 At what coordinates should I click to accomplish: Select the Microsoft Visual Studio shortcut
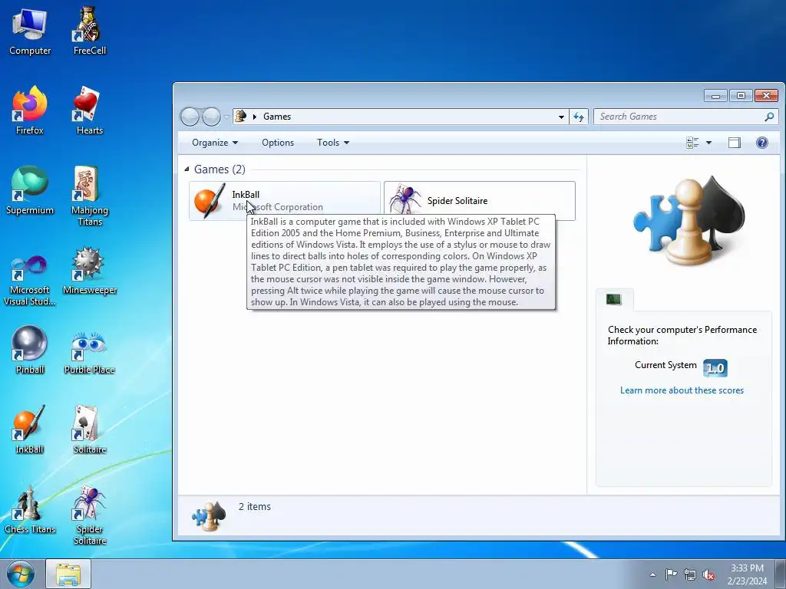coord(30,281)
